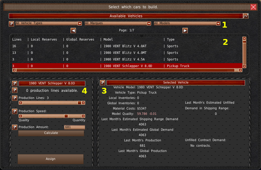Click the Assign button
Viewport: 261px width, 170px height.
(51, 159)
